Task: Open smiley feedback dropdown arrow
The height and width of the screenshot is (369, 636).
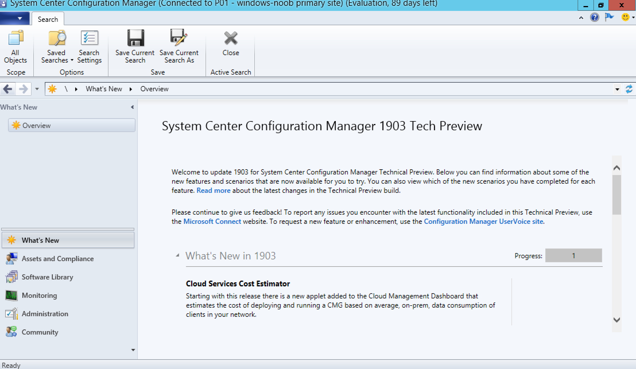Action: coord(633,18)
